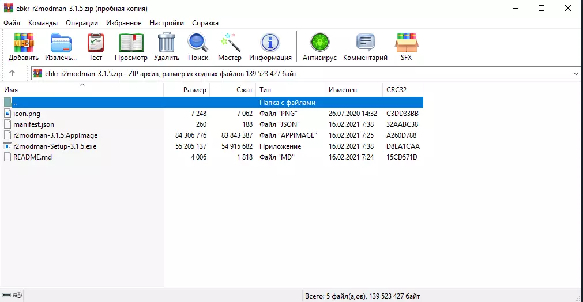Screen dimensions: 583x302
Task: Click CRC32 value A260D788
Action: 401,135
